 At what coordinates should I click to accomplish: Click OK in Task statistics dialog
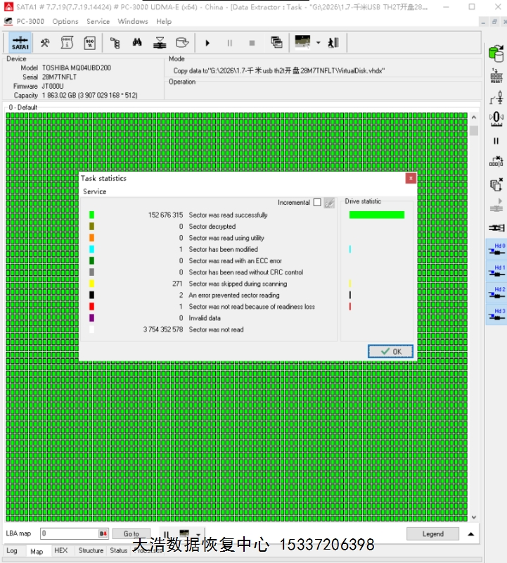click(390, 351)
